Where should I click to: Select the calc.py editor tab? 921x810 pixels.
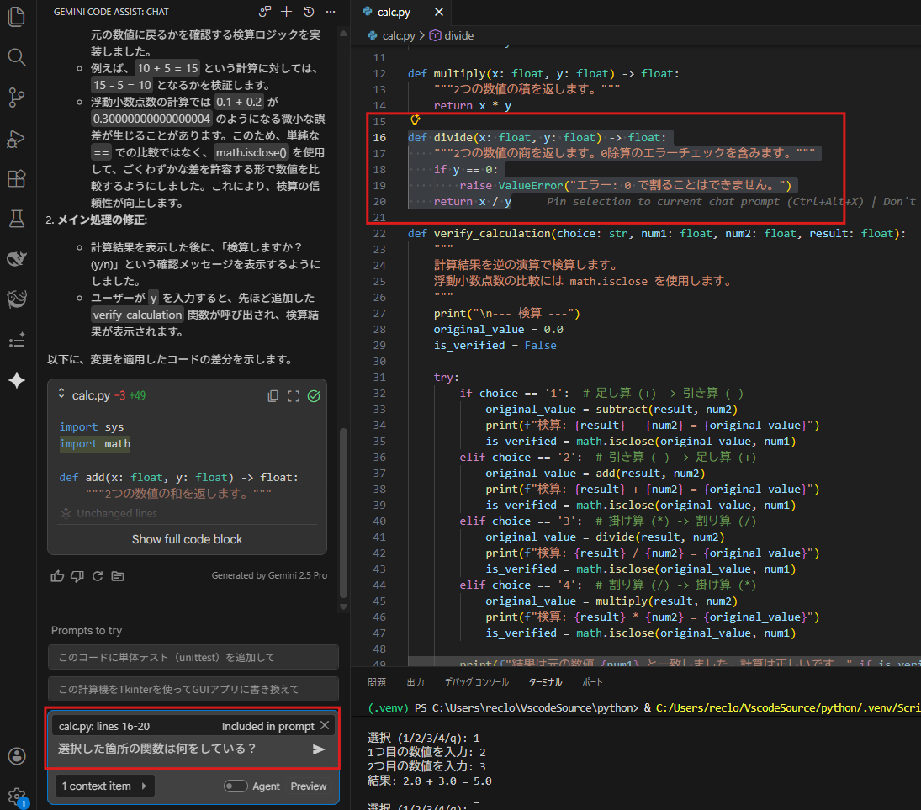[392, 13]
